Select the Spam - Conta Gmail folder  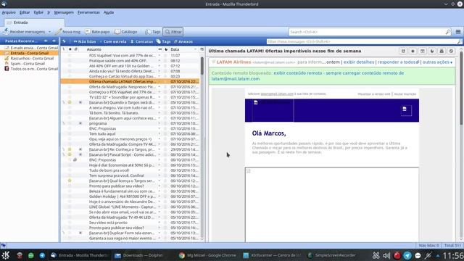[25, 64]
